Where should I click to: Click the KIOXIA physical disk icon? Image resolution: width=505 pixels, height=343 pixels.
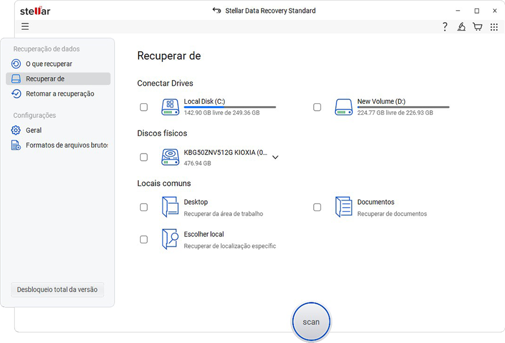tap(170, 158)
